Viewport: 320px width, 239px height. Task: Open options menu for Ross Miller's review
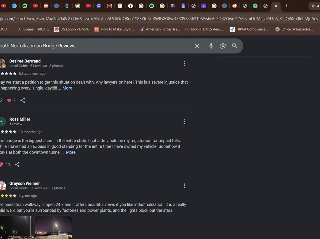tap(184, 122)
